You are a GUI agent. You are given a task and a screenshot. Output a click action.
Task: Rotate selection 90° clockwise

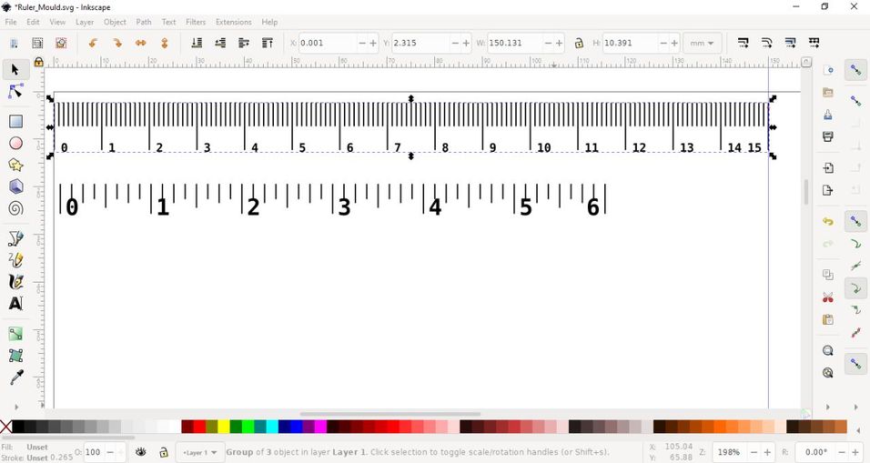pyautogui.click(x=117, y=43)
